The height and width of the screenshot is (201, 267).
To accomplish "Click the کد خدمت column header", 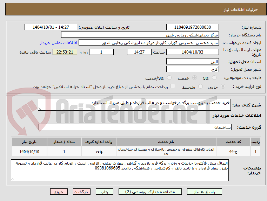I will (233, 142).
